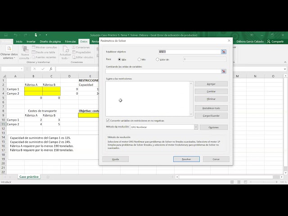Click the select-all corner of the worksheet
This screenshot has height=216, width=288.
coord(4,76)
